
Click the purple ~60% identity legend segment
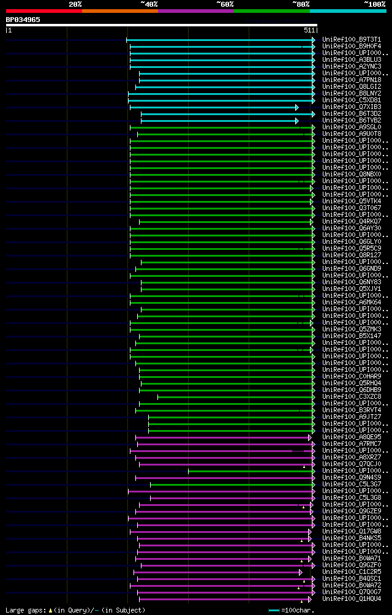coord(196,11)
